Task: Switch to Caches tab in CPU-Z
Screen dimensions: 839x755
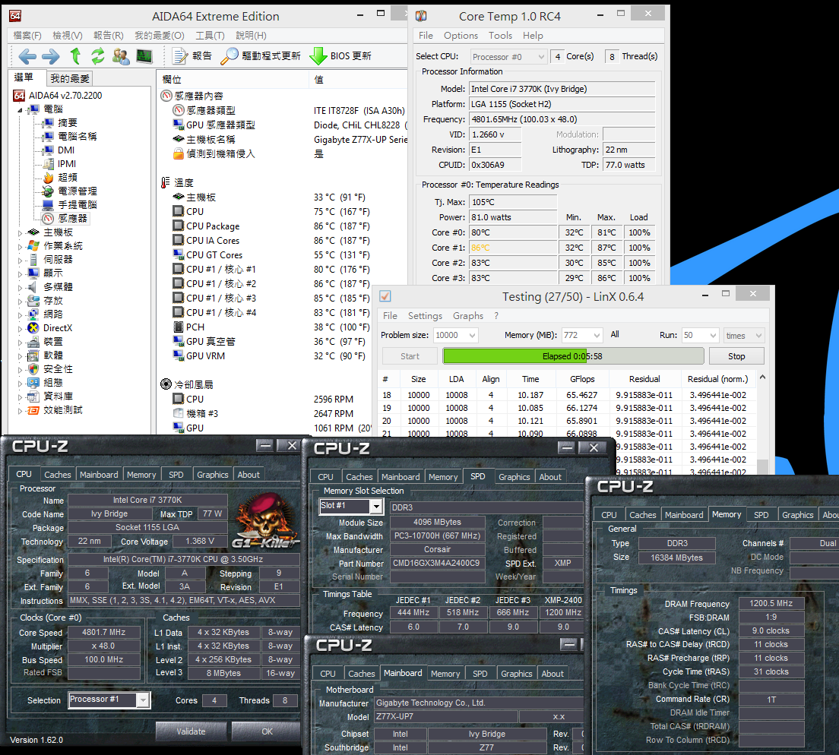Action: pos(57,474)
